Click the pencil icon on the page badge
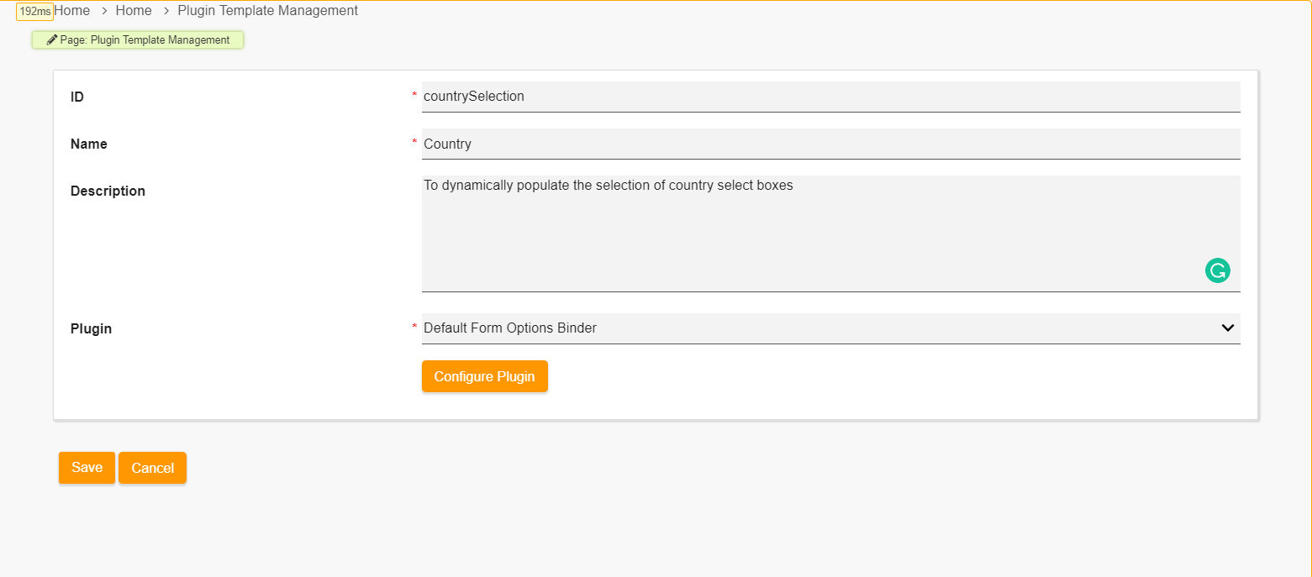The width and height of the screenshot is (1312, 577). [x=52, y=40]
